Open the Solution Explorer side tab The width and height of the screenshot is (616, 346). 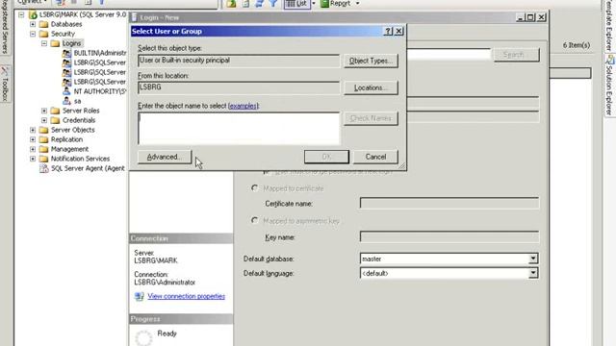click(609, 86)
